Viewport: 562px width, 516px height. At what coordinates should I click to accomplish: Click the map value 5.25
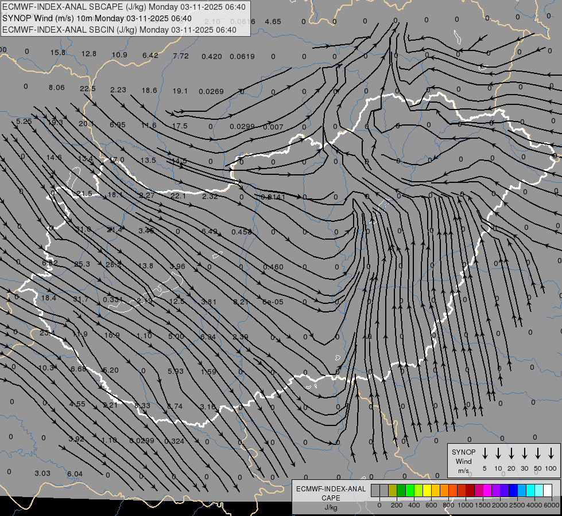point(24,122)
